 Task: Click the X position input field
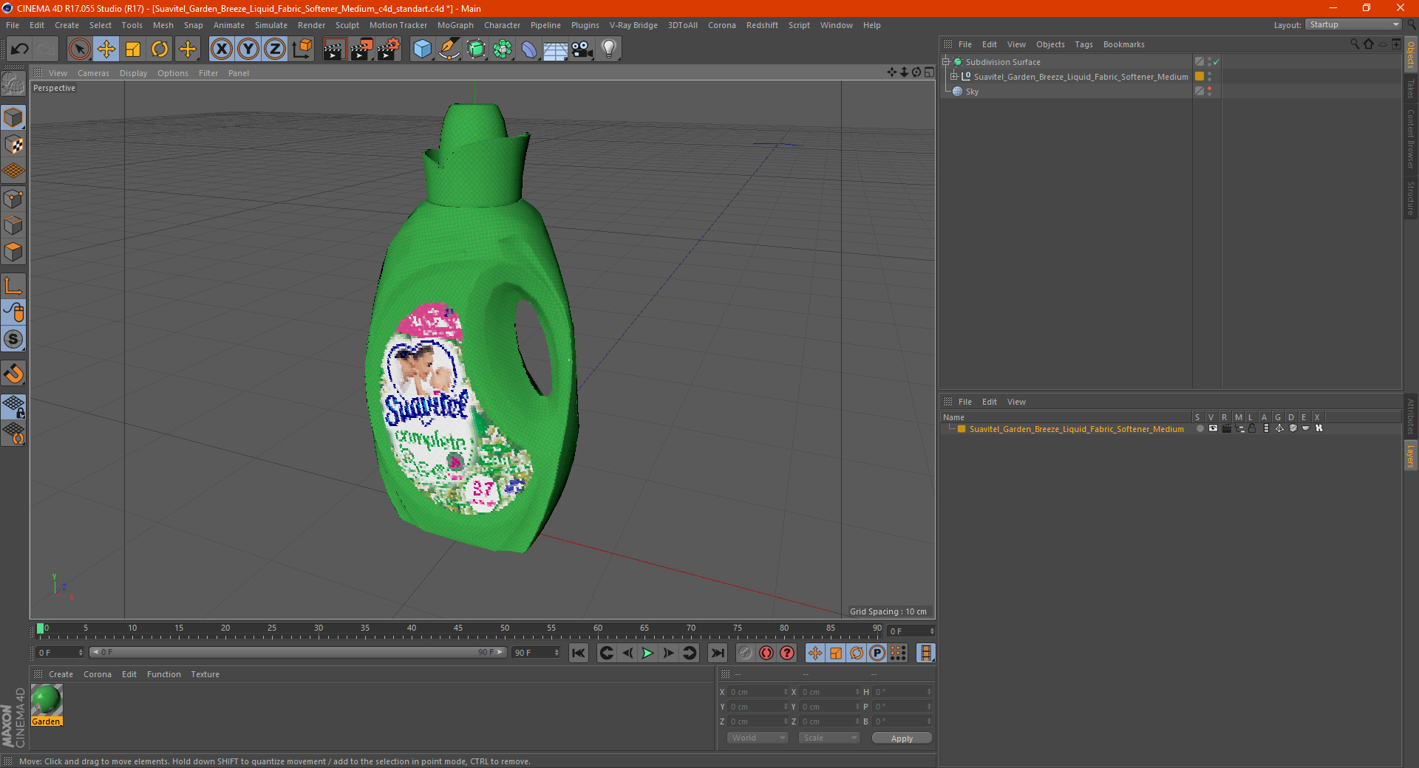coord(756,692)
